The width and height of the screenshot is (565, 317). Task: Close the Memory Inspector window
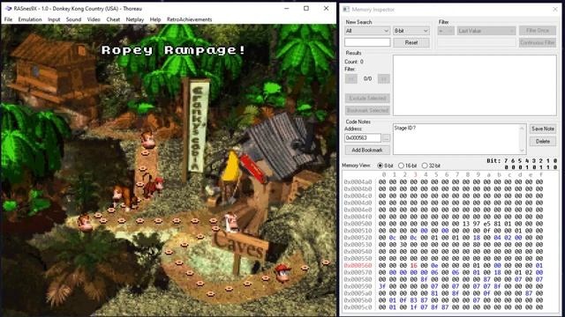pos(555,10)
